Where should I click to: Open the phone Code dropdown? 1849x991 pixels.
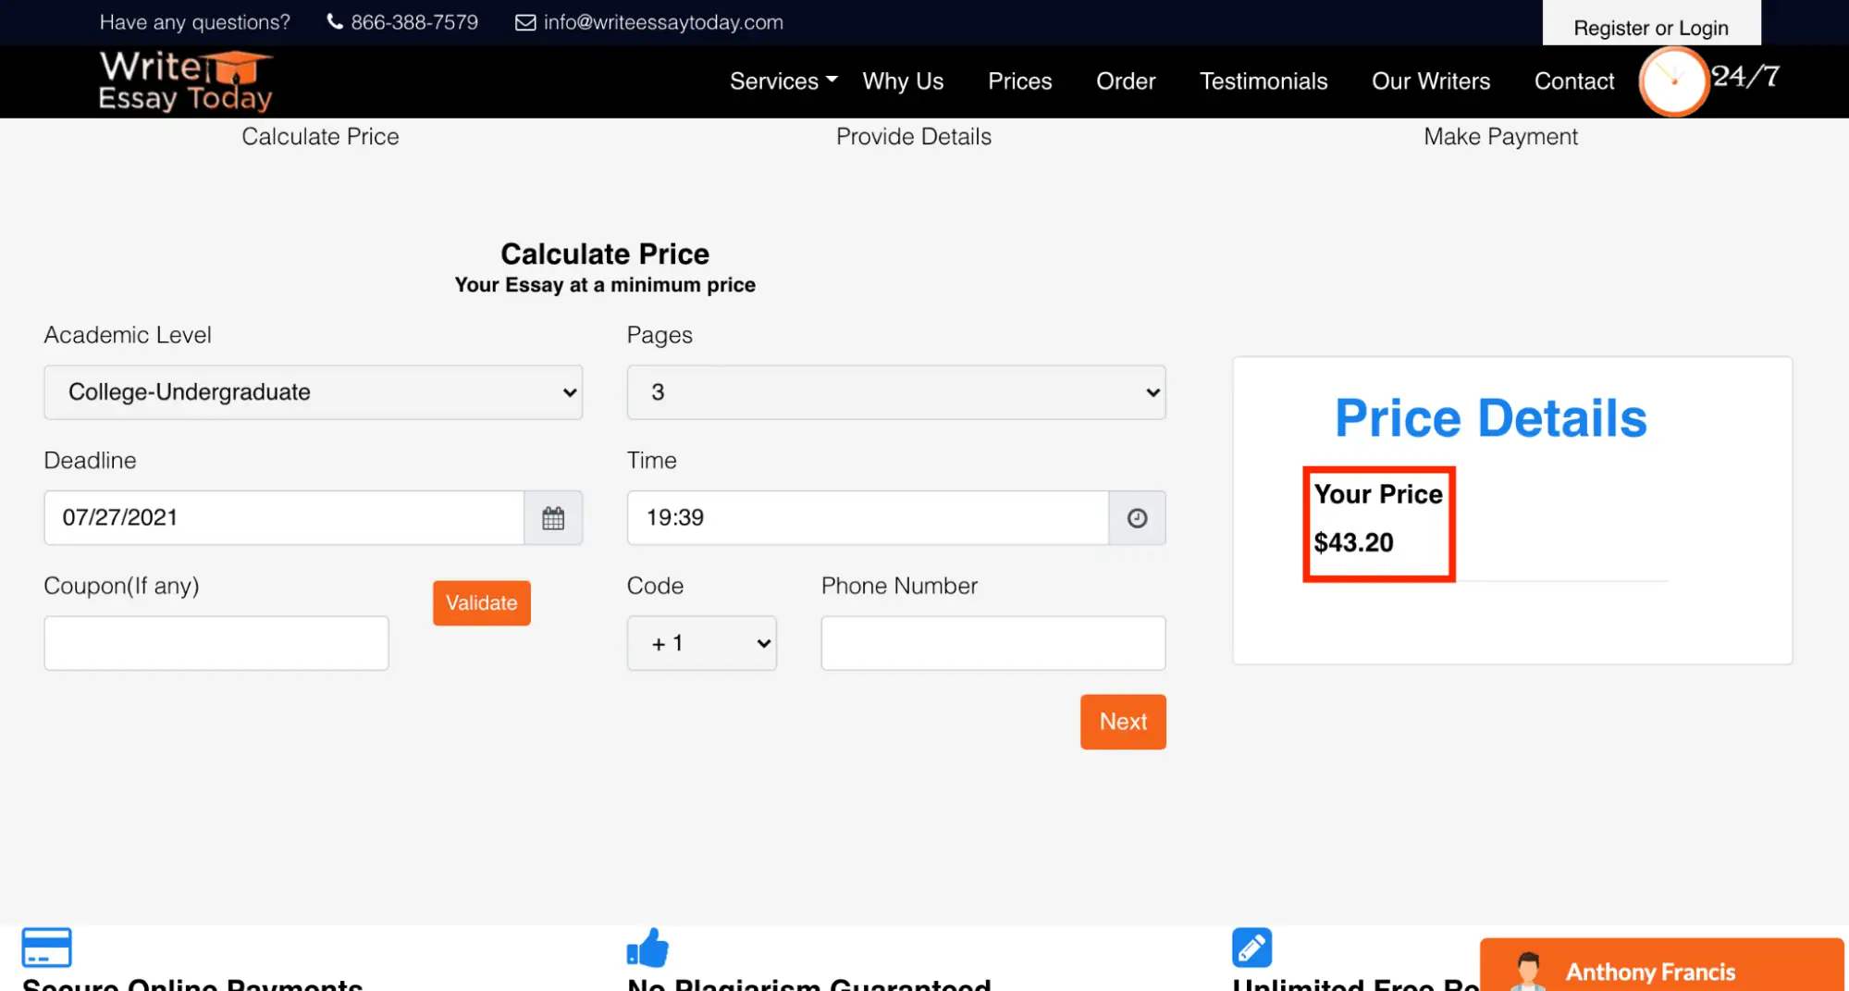click(x=701, y=642)
